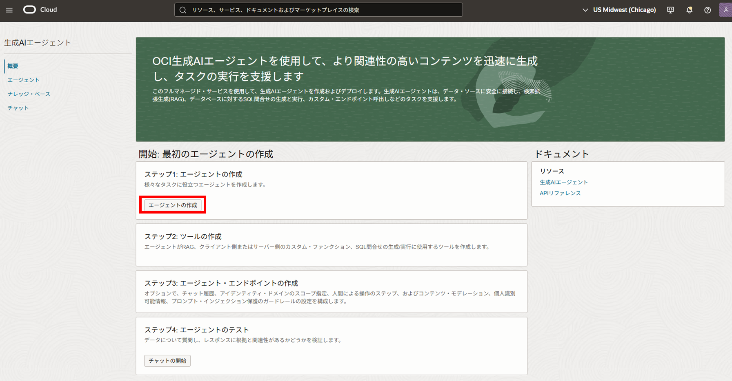
Task: Expand the US Midwest (Chicago) region selector
Action: [619, 10]
